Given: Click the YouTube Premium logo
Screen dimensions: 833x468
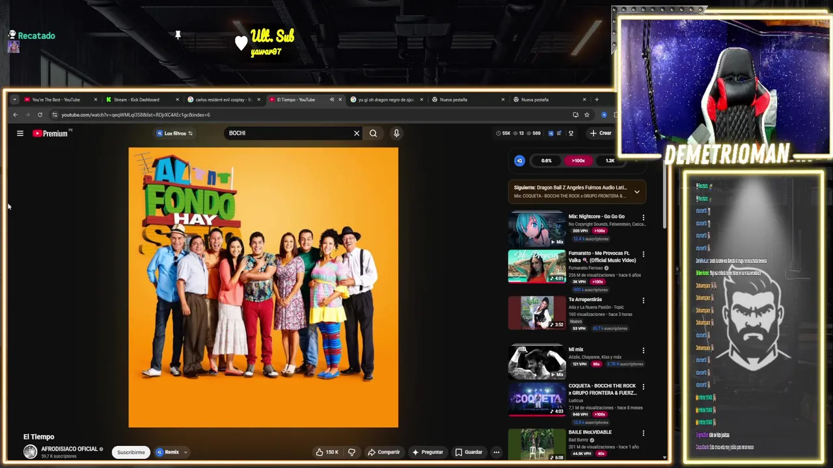Looking at the screenshot, I should coord(51,133).
